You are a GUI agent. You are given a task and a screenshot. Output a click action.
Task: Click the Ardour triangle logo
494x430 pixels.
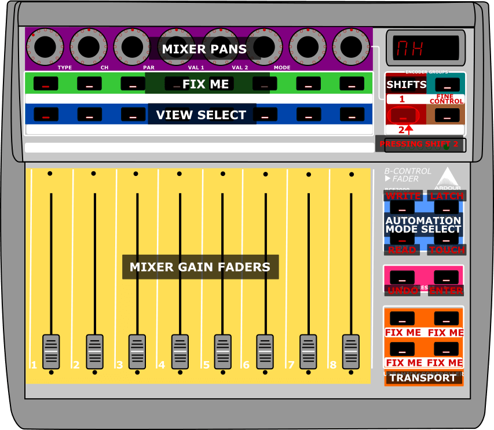(448, 178)
